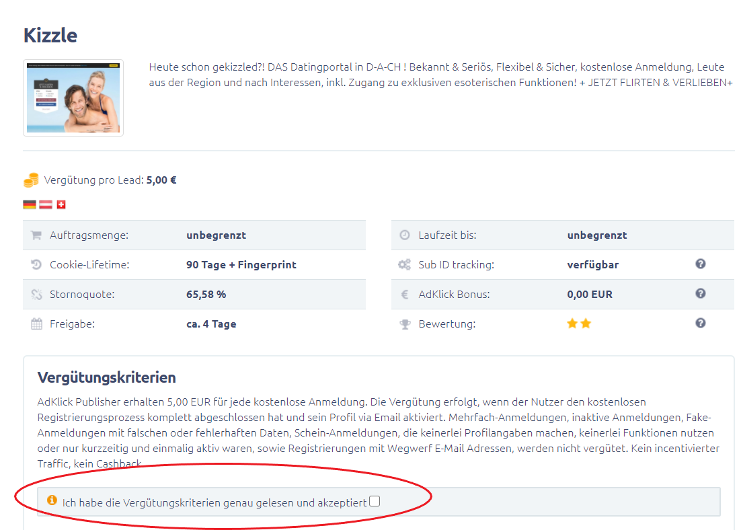Click the help icon next to Sub ID tracking
Screen dimensions: 741x530
[701, 264]
